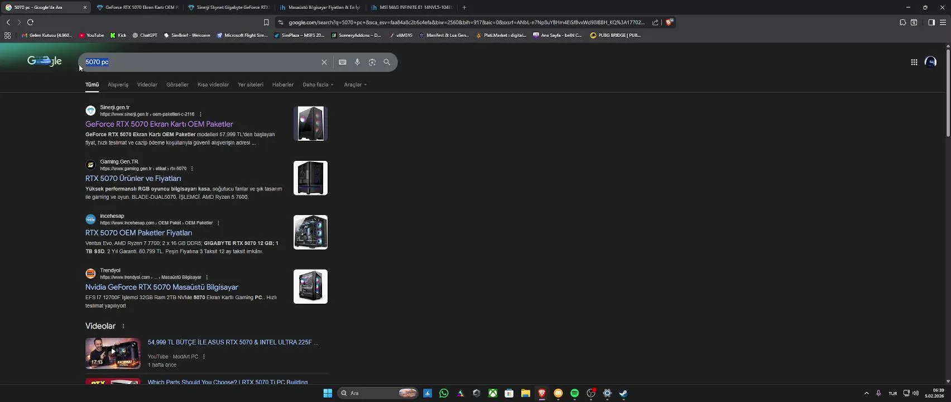The height and width of the screenshot is (402, 951).
Task: Select the Videolar search tab
Action: point(147,85)
